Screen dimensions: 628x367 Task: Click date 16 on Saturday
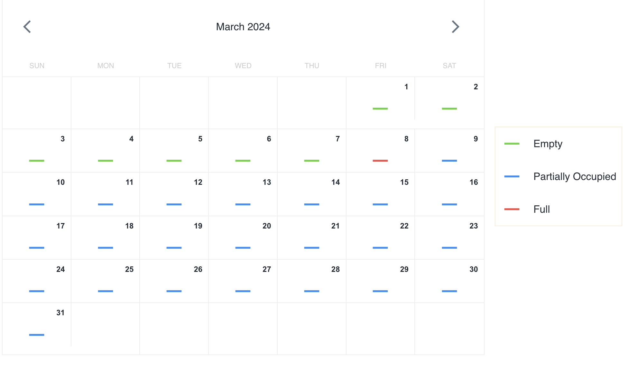(449, 194)
